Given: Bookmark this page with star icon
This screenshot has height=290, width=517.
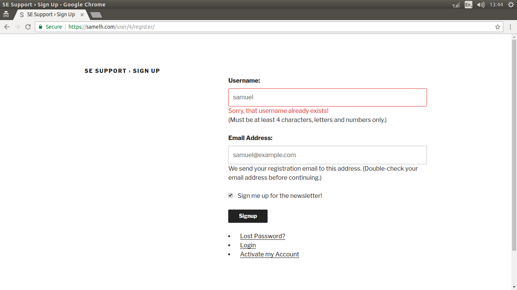Looking at the screenshot, I should [x=498, y=27].
